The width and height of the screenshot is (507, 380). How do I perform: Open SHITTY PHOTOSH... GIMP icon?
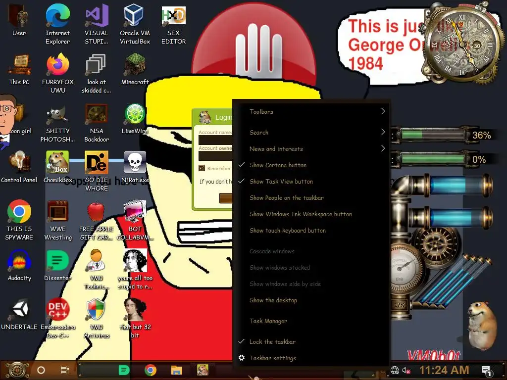(x=57, y=123)
